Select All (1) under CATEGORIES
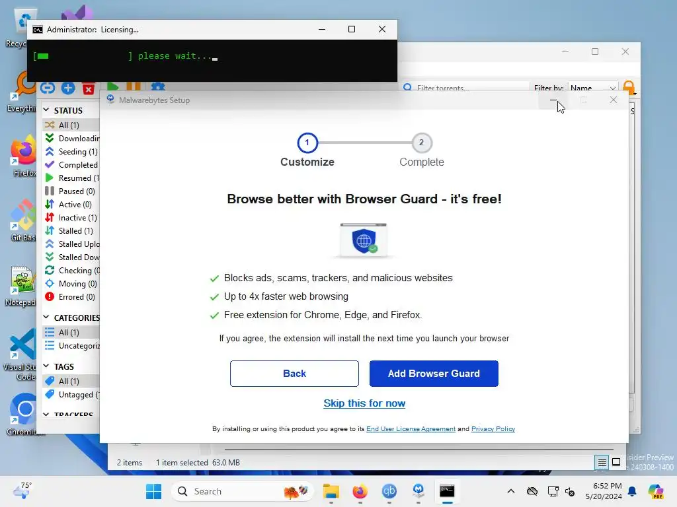Viewport: 677px width, 507px height. tap(71, 333)
